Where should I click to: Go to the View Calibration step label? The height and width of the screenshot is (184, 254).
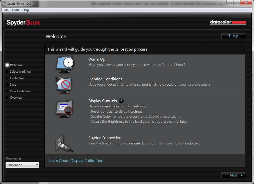(21, 91)
